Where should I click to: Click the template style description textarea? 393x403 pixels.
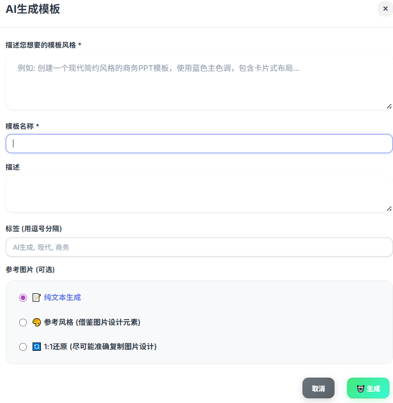pyautogui.click(x=199, y=82)
